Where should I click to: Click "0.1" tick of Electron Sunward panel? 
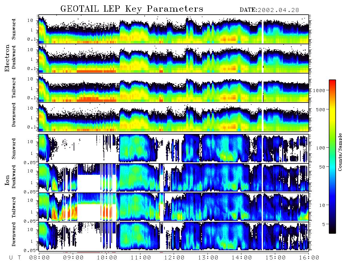tap(32, 39)
